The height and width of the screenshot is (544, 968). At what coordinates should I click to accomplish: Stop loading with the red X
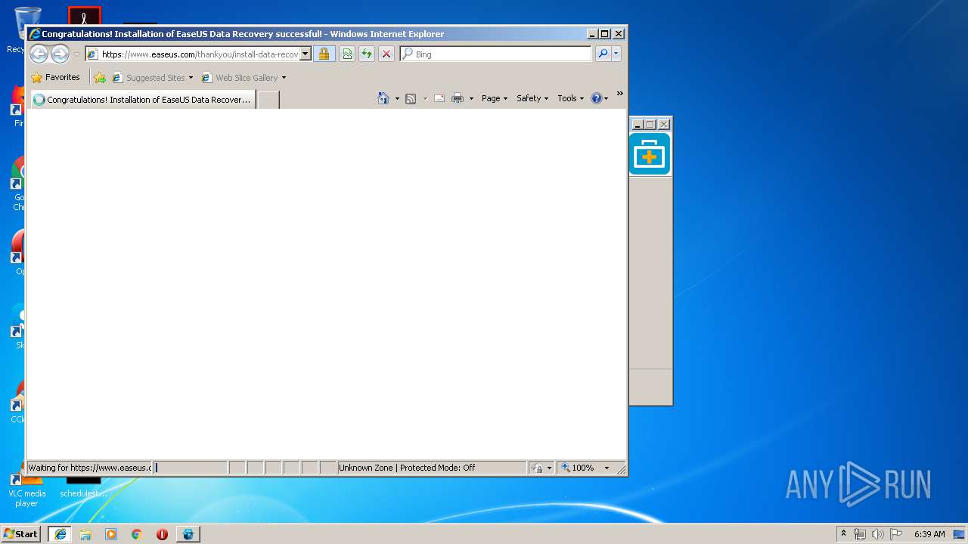pos(386,54)
